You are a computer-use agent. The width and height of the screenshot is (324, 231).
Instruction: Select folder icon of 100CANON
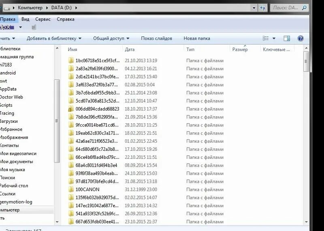[71, 190]
